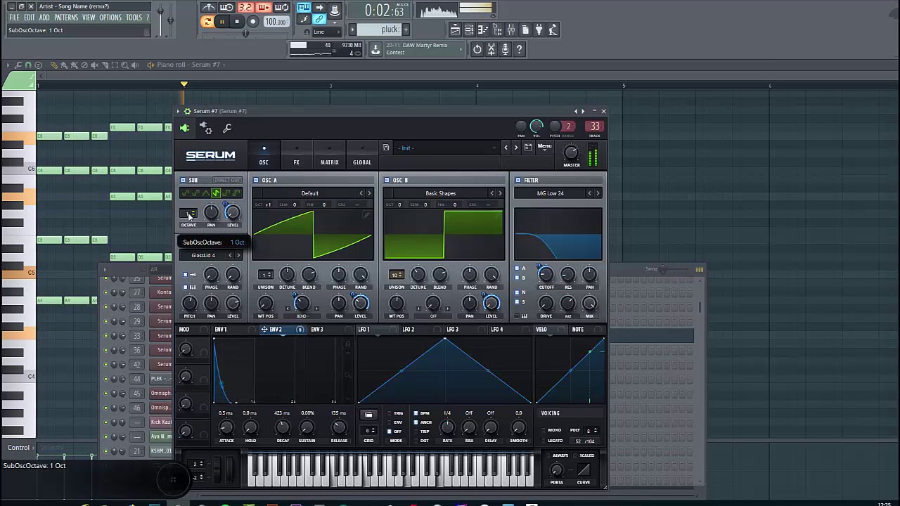Click the LFO shape folder button
The height and width of the screenshot is (506, 900).
(368, 415)
